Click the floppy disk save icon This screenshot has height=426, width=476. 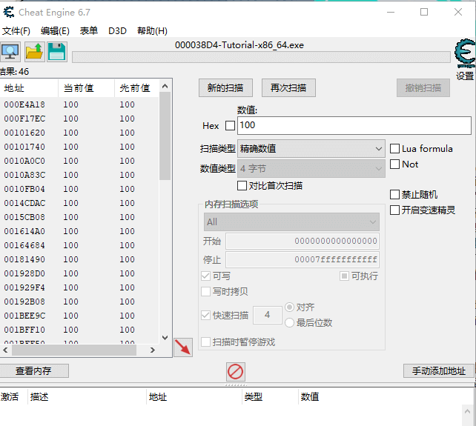[56, 52]
